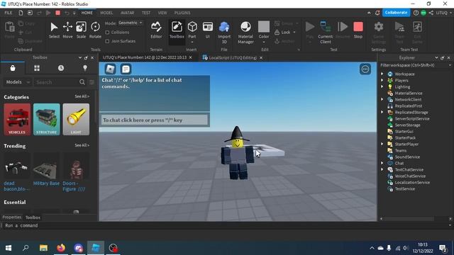Click See All next to Categories

82,96
